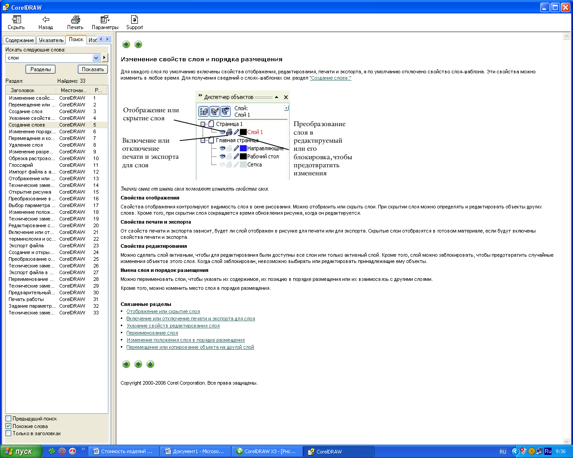Click the taskbar clock showing 9:36
Image resolution: width=573 pixels, height=458 pixels.
click(x=560, y=452)
